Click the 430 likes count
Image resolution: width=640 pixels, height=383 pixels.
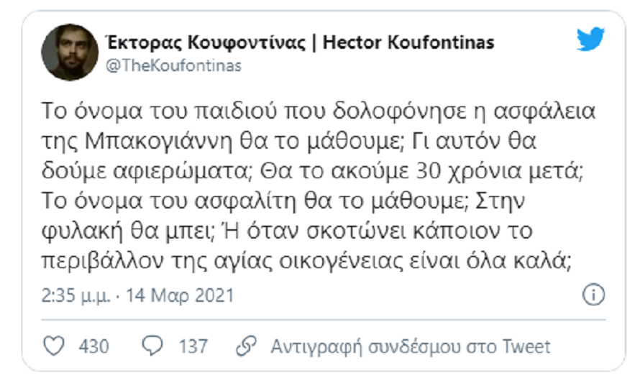click(94, 346)
